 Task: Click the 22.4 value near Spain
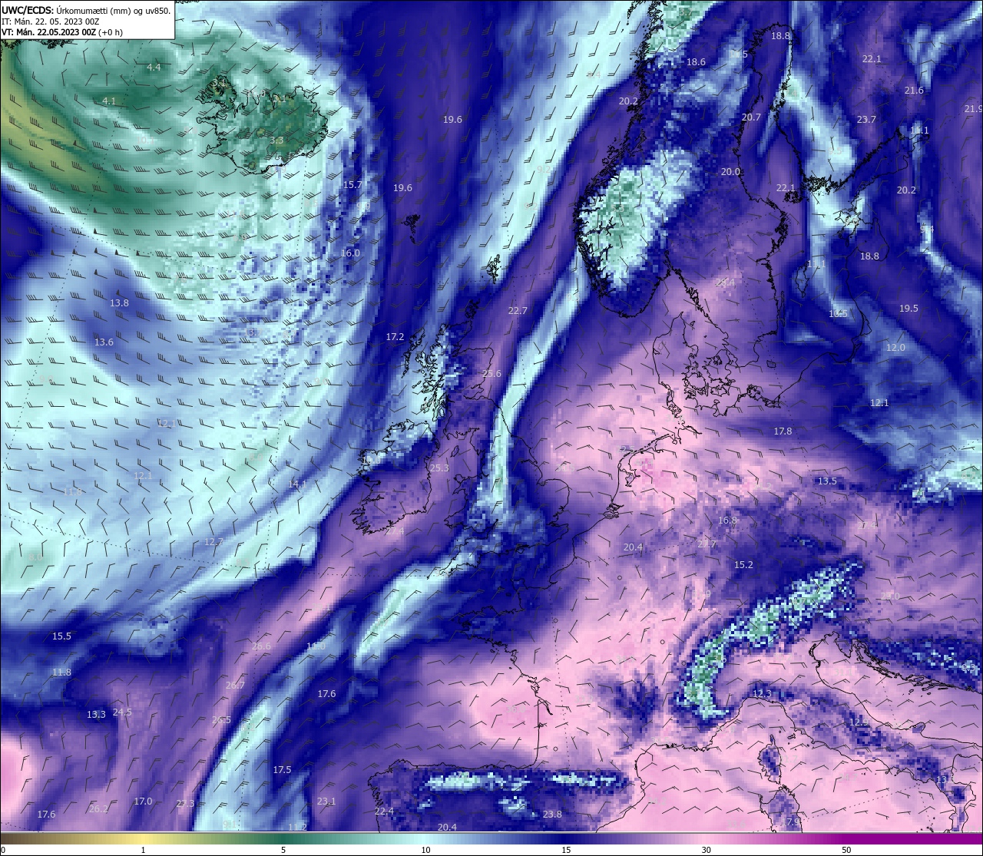tap(384, 811)
